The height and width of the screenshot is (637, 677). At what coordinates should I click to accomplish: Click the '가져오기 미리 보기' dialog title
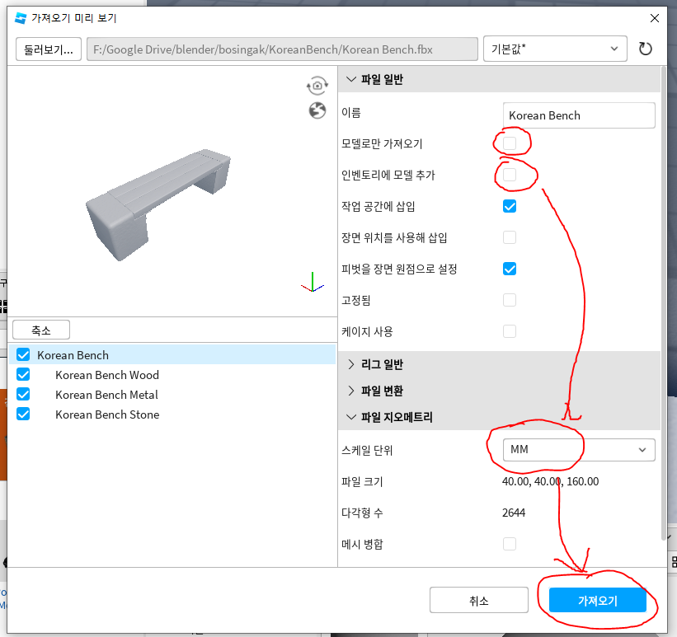click(x=74, y=18)
